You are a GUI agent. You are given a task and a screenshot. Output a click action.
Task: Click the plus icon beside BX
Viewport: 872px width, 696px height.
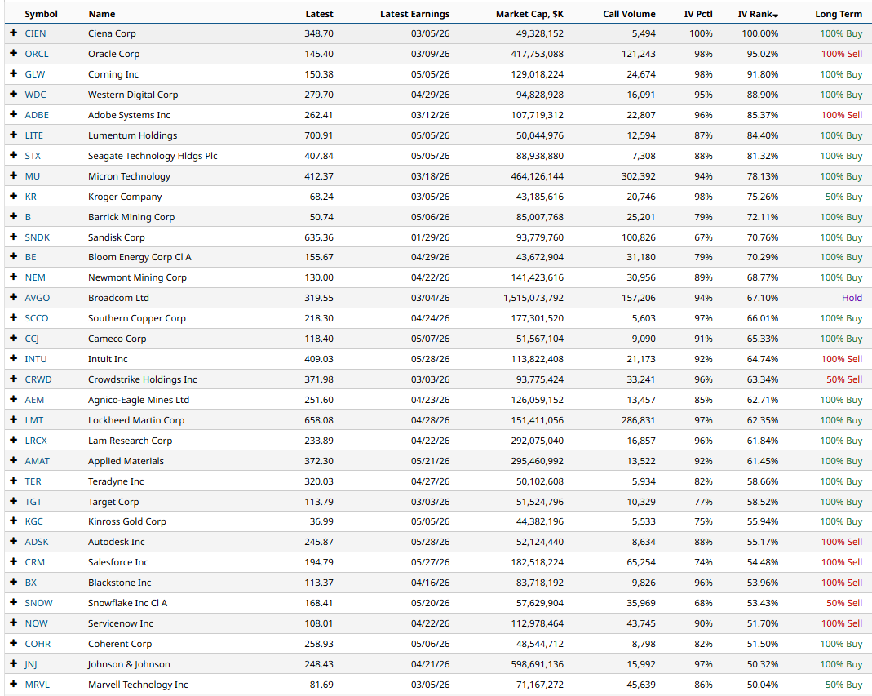point(14,582)
